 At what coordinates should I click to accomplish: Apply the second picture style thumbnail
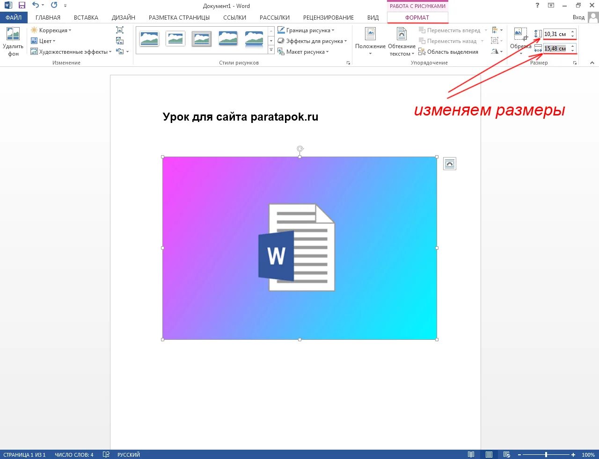point(175,39)
